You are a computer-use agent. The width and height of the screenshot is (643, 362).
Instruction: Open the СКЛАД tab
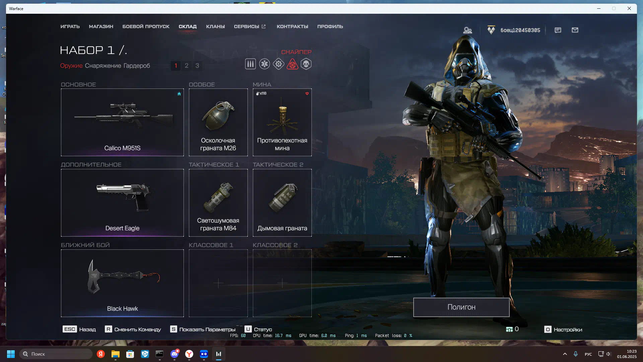pyautogui.click(x=188, y=26)
